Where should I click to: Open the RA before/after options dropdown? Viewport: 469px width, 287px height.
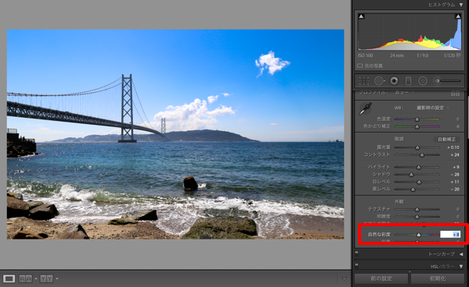(36, 278)
